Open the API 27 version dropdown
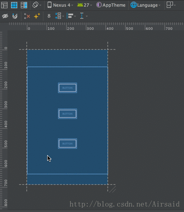184x212 pixels. (85, 5)
